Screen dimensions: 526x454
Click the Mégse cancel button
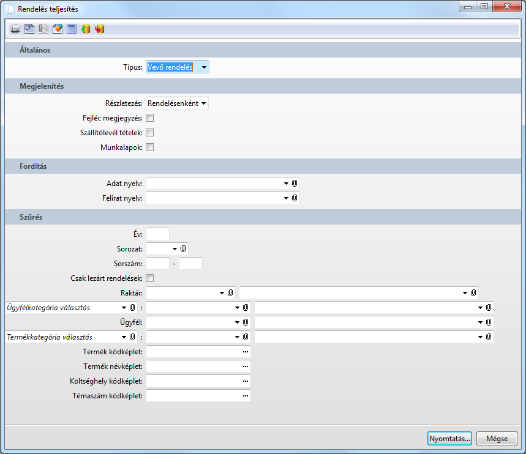497,439
